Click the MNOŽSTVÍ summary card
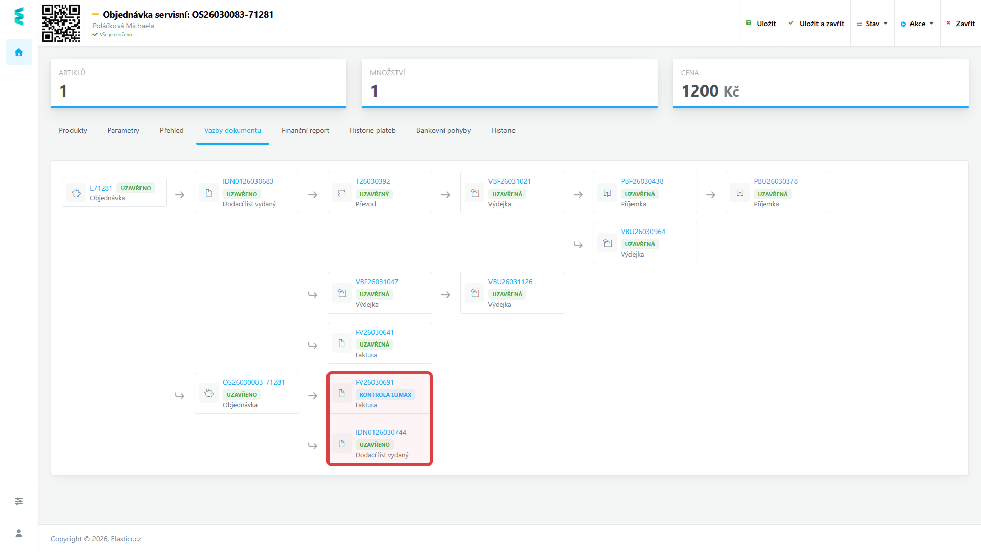The image size is (981, 552). coord(509,83)
